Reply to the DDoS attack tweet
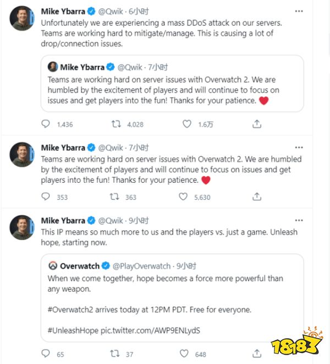Viewport: 330px width, 364px height. (46, 124)
